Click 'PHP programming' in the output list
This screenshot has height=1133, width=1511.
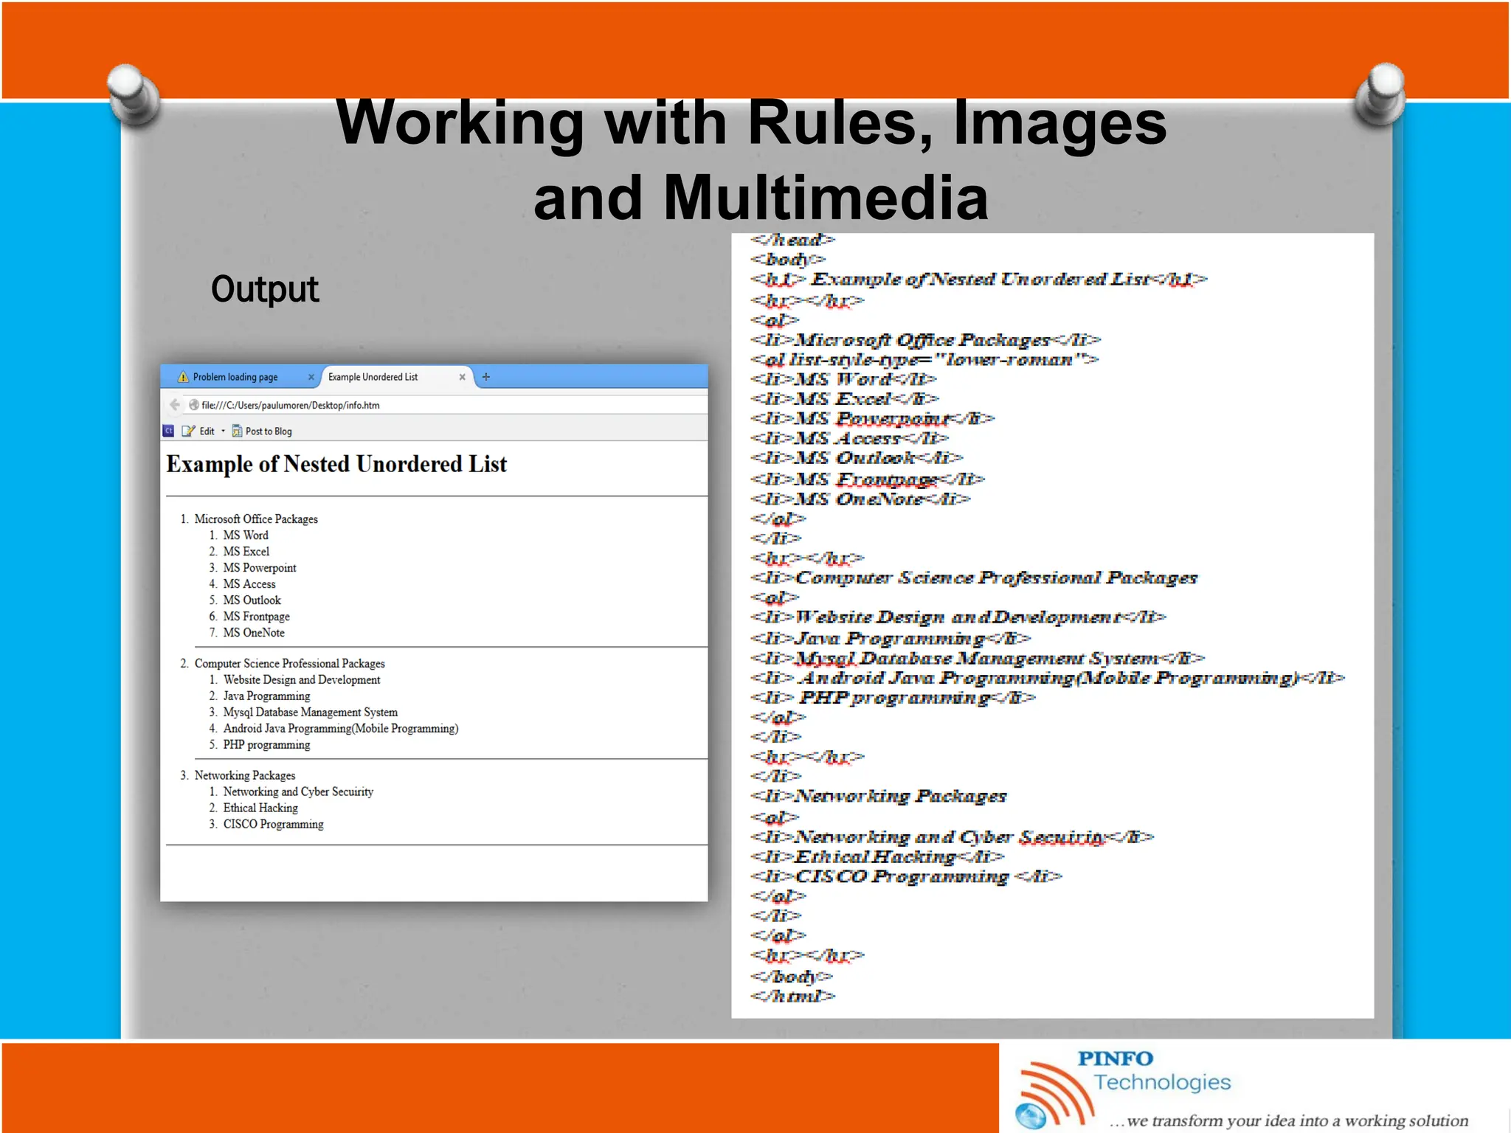pyautogui.click(x=267, y=745)
